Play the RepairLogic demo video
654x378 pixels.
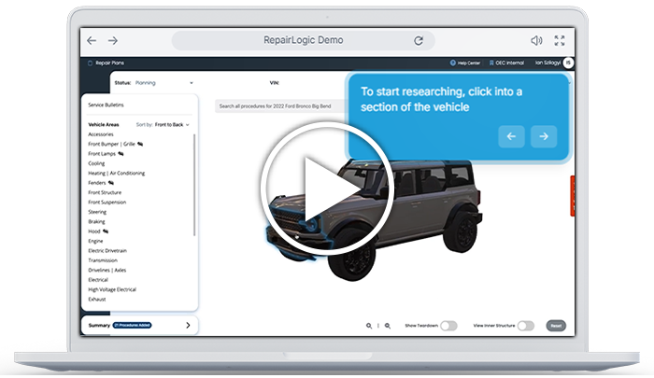(x=327, y=188)
